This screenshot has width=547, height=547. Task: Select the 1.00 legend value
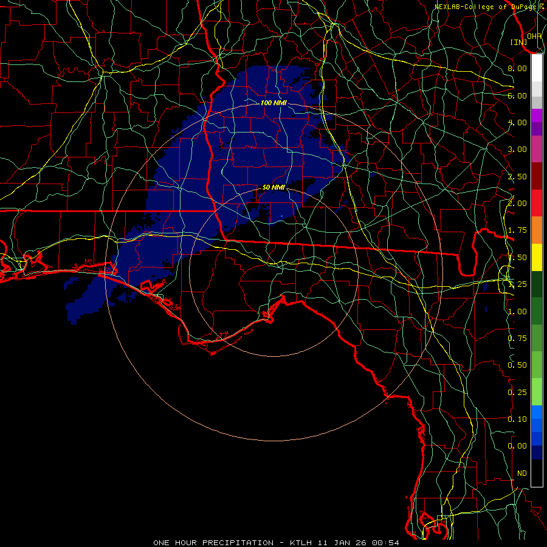click(517, 312)
